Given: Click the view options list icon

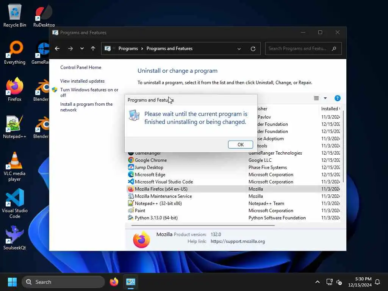Looking at the screenshot, I should coord(316,98).
